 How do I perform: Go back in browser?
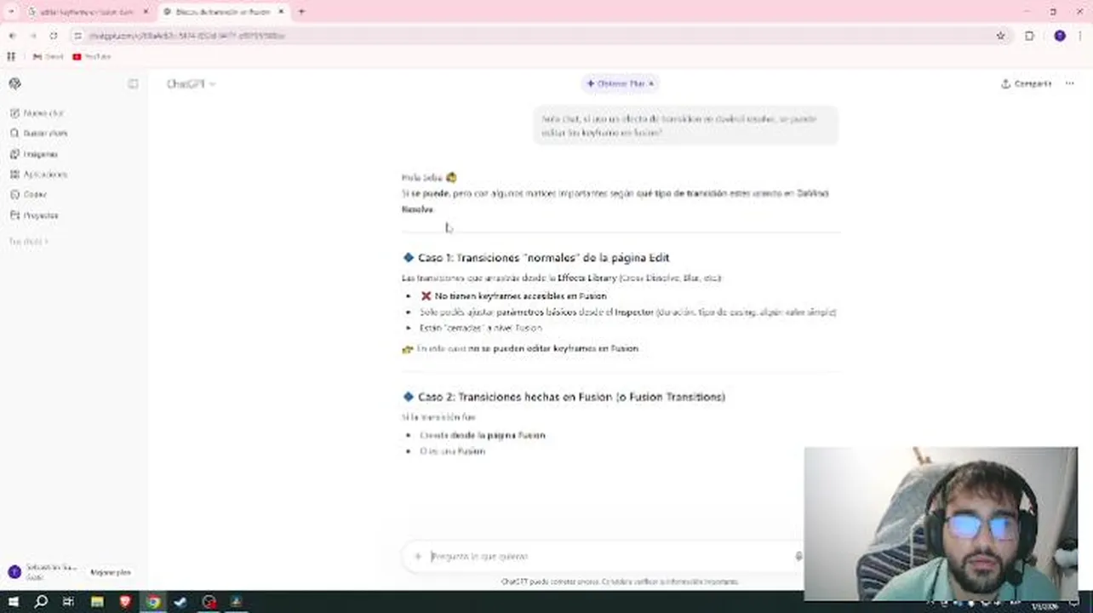pyautogui.click(x=12, y=36)
